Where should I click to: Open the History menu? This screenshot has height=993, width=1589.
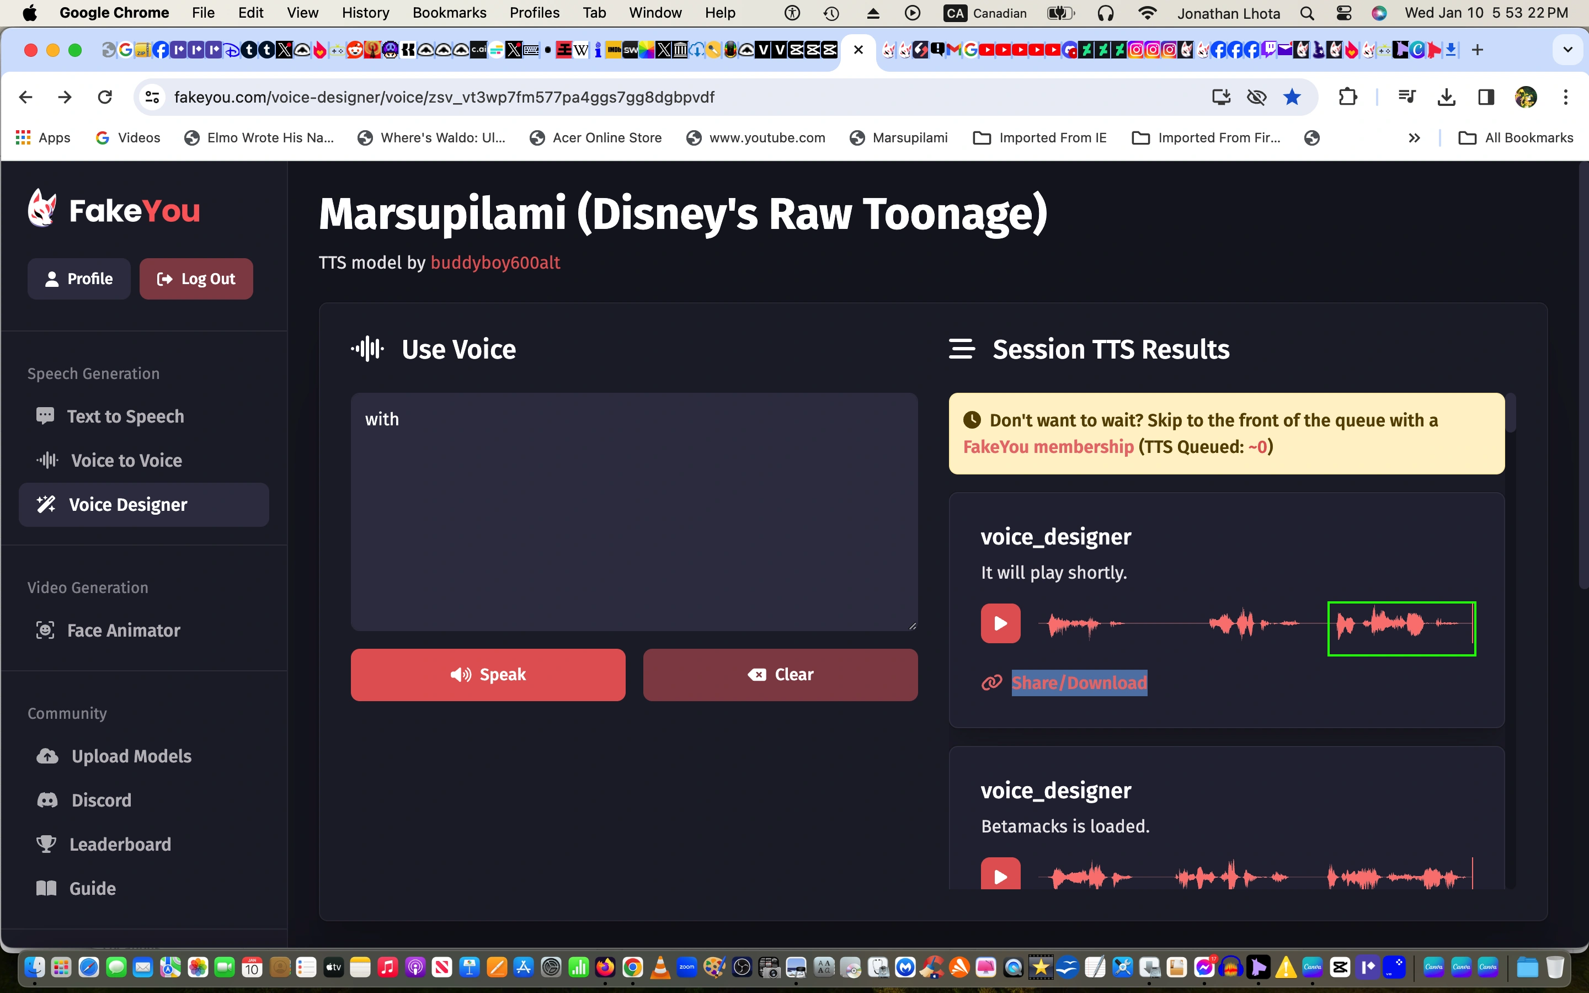[365, 13]
